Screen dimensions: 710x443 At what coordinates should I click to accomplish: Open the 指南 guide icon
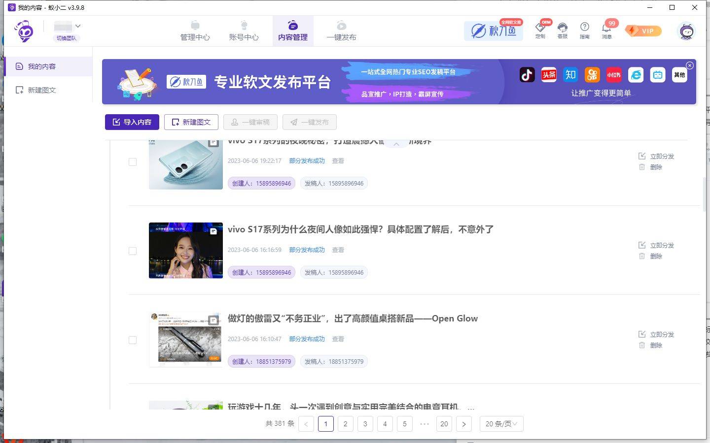click(584, 30)
